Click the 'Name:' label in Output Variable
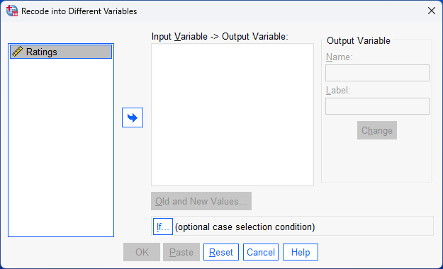443x269 pixels. (339, 57)
